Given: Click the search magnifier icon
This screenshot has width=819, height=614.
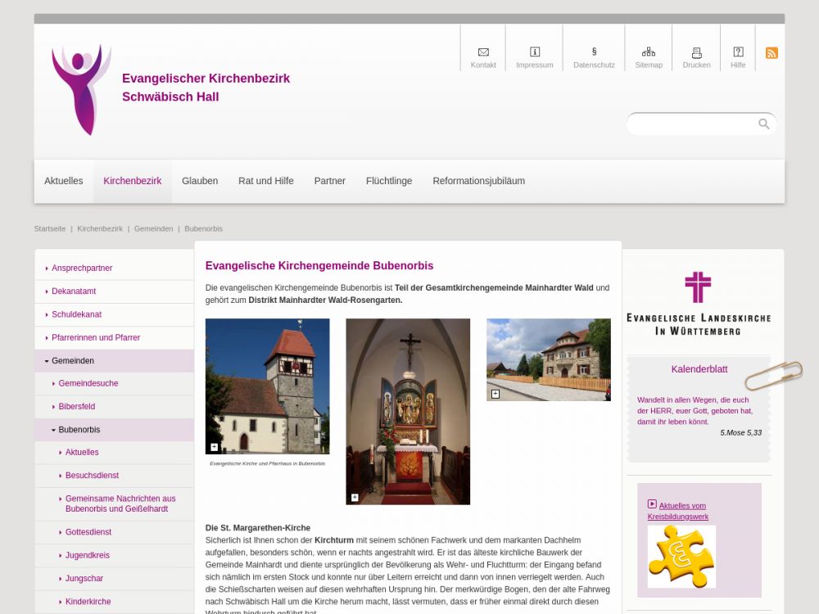Looking at the screenshot, I should [x=763, y=124].
